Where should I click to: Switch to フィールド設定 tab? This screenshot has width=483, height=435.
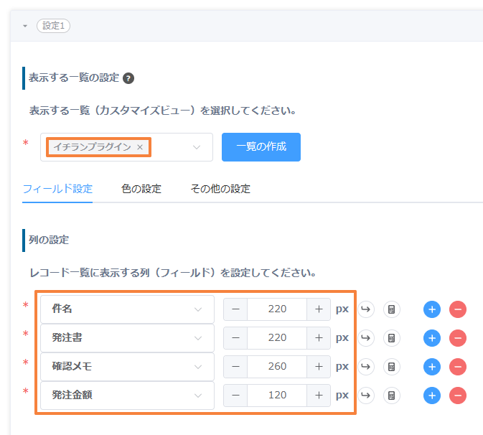click(x=57, y=189)
